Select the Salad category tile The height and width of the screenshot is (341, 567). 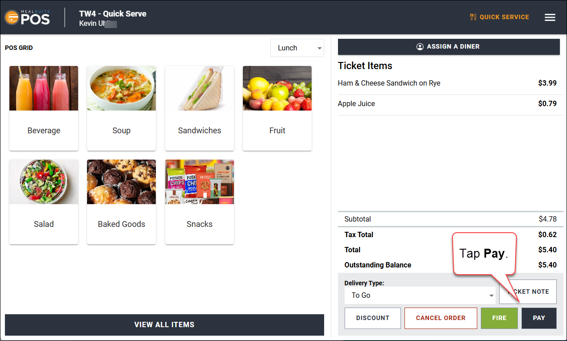click(x=44, y=202)
